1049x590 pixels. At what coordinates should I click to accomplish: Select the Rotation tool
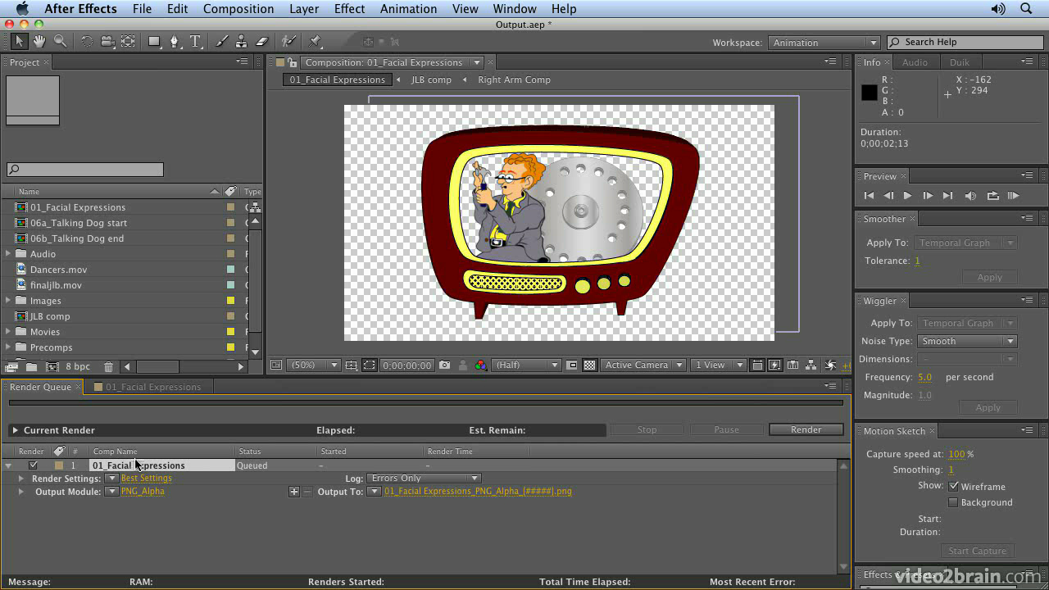(87, 41)
